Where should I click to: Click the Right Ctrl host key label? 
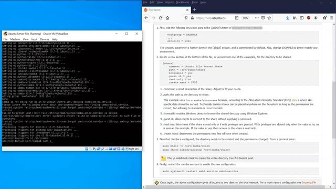pos(134,149)
